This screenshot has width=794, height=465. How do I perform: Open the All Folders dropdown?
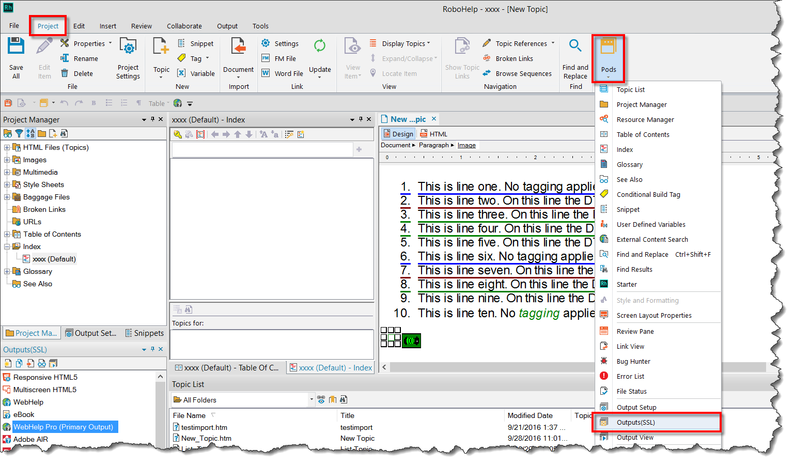tap(311, 399)
